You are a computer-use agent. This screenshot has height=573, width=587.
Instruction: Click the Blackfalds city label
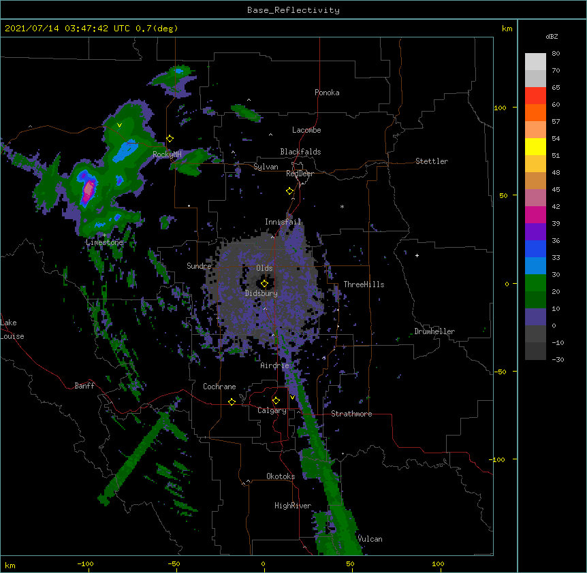[x=300, y=152]
